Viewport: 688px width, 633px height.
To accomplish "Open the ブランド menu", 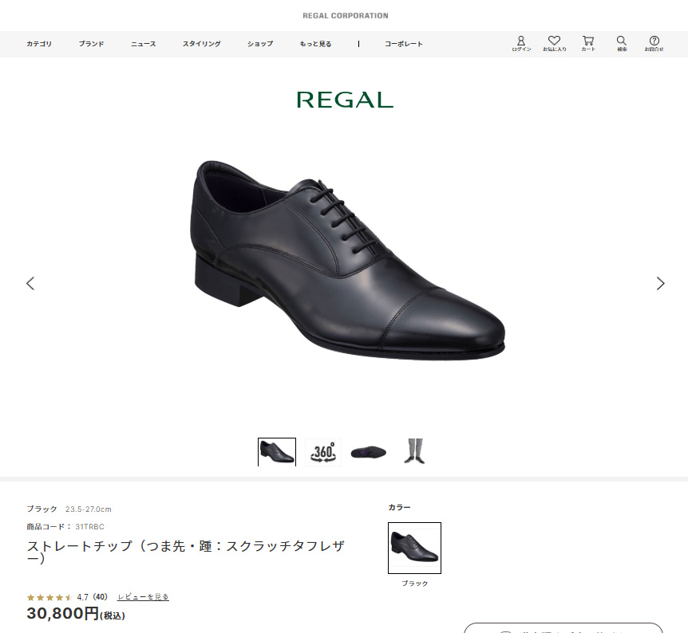I will coord(91,44).
